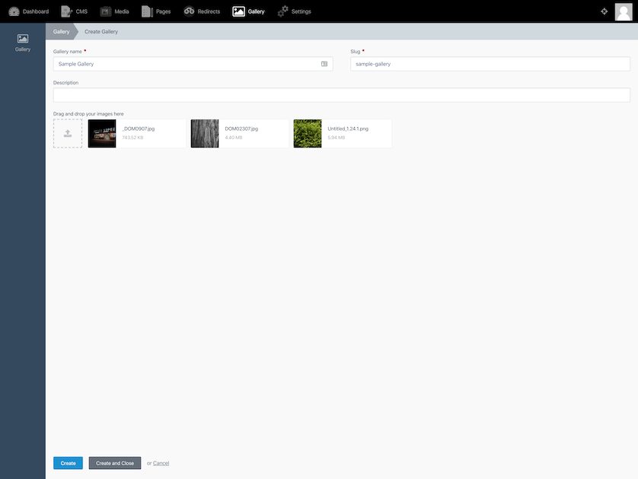
Task: Click the Settings gears icon
Action: point(282,11)
